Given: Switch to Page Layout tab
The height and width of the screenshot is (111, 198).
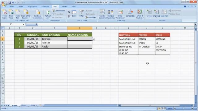Looking at the screenshot, I should point(32,7).
